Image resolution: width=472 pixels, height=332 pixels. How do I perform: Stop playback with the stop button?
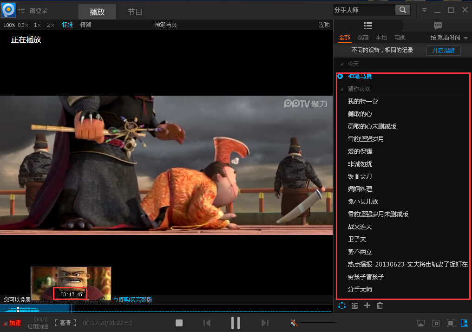click(x=179, y=323)
